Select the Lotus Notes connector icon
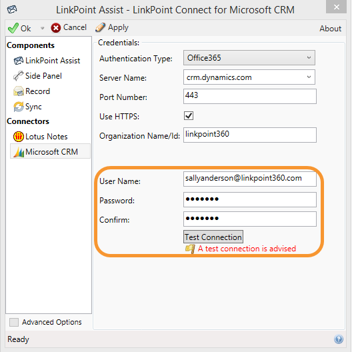This screenshot has width=352, height=352. point(19,137)
